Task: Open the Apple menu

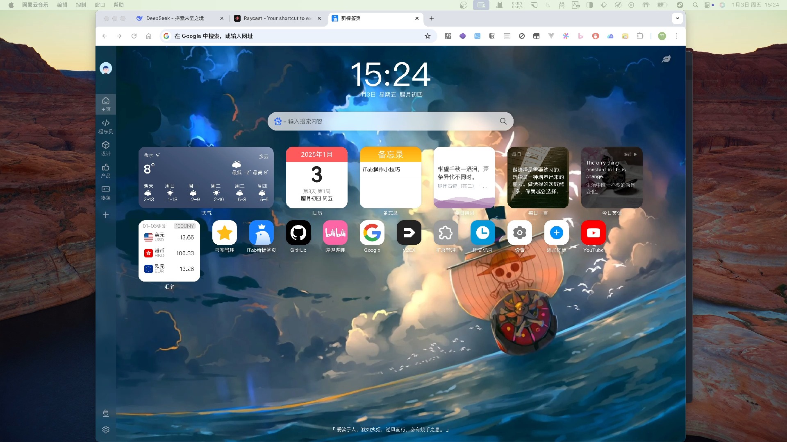Action: click(x=11, y=5)
